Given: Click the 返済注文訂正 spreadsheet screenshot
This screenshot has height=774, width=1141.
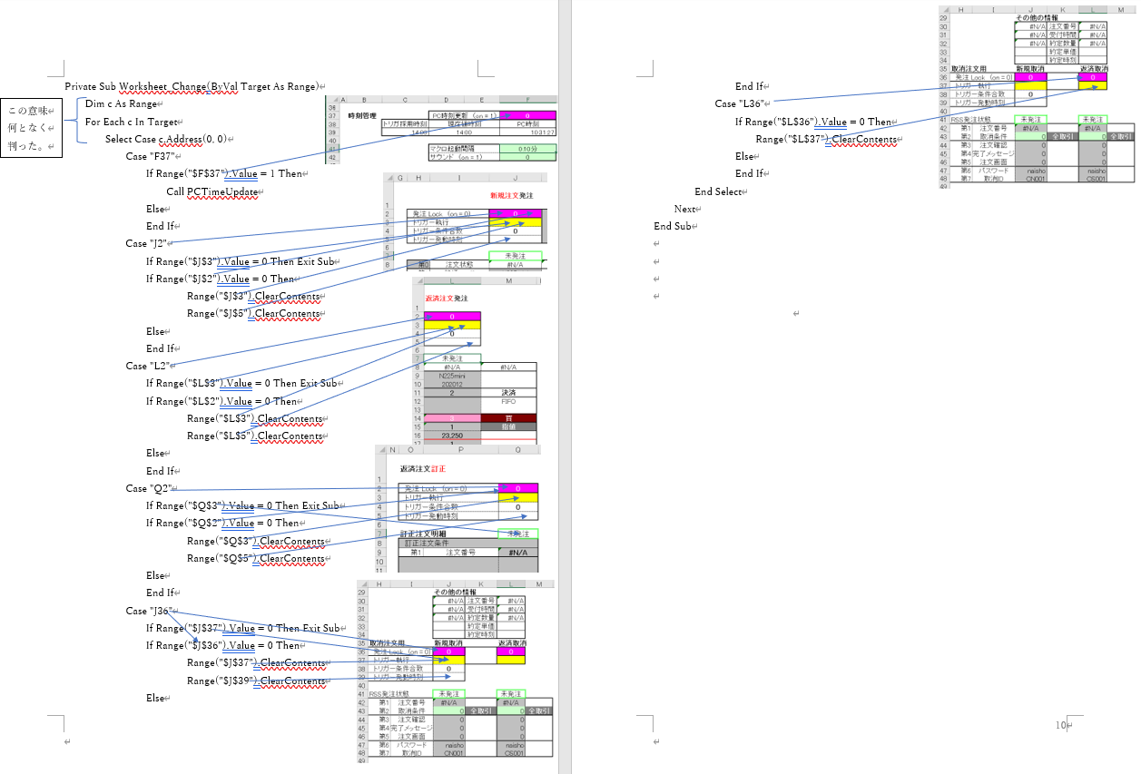Looking at the screenshot, I should pos(458,508).
